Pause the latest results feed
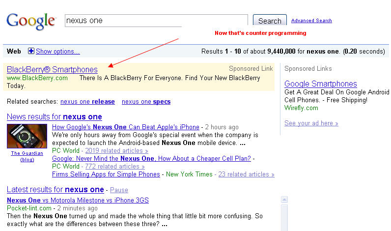 click(x=119, y=190)
